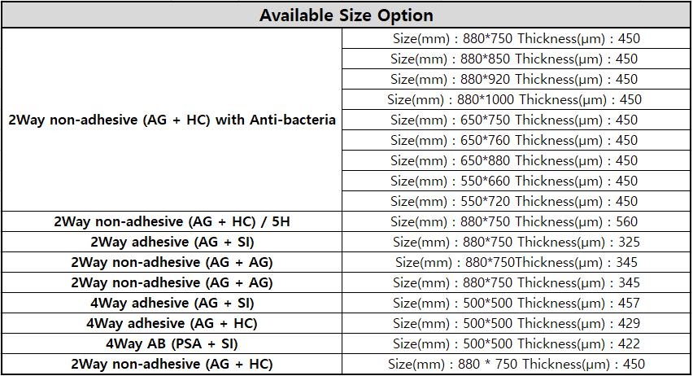Click the 4Way AB (PSA + SI) label

172,343
